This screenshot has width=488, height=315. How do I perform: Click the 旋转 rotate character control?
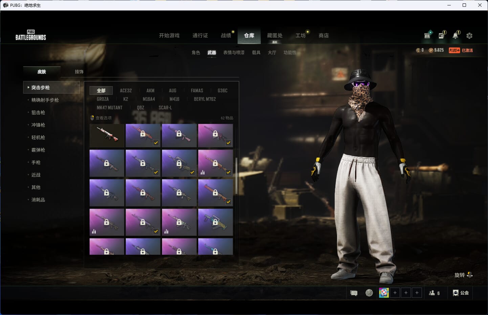[x=463, y=275]
